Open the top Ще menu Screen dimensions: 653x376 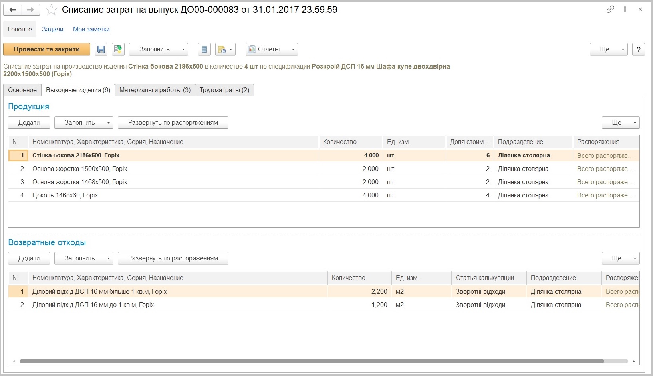pos(609,49)
